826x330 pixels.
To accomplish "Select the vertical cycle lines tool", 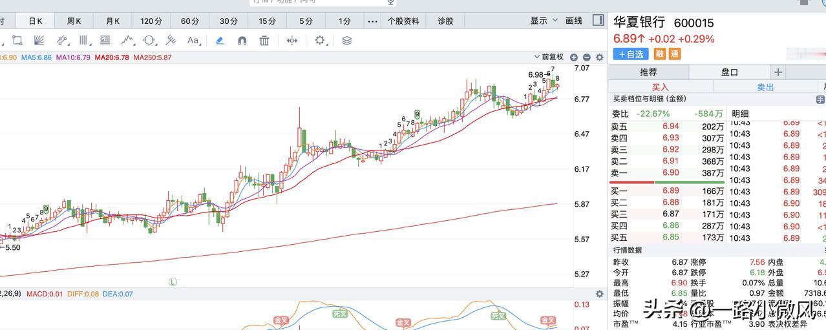I will click(x=84, y=41).
